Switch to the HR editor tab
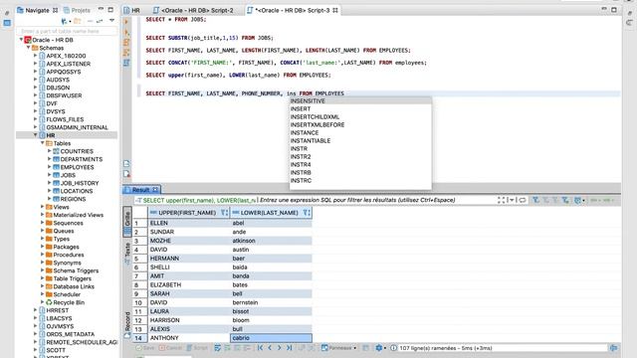The height and width of the screenshot is (358, 637). point(132,10)
